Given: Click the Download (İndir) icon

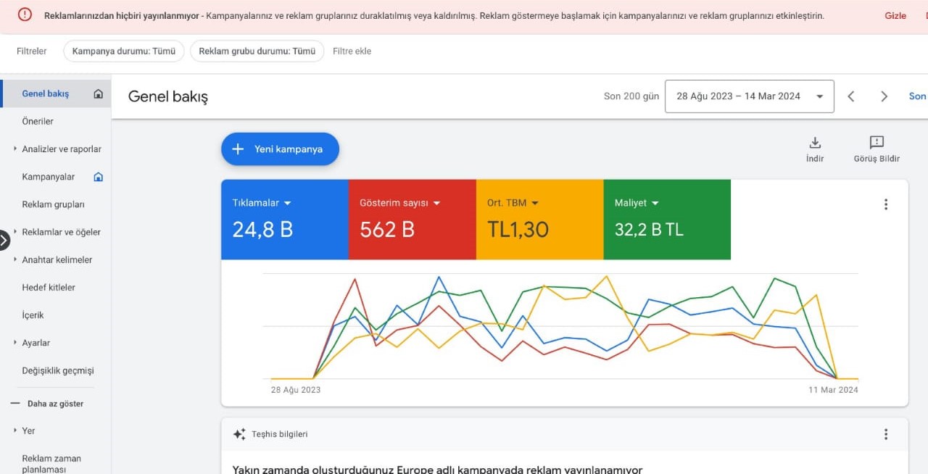Looking at the screenshot, I should pos(815,143).
